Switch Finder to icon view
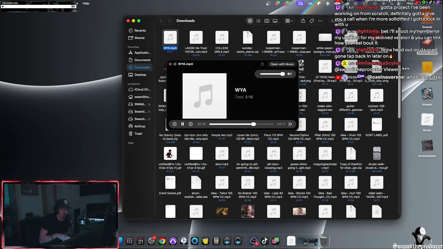Image resolution: width=443 pixels, height=249 pixels. pyautogui.click(x=250, y=21)
